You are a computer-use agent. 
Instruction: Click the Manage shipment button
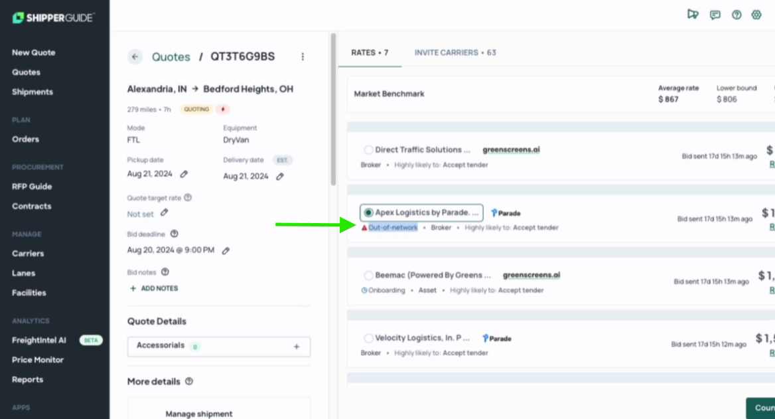pyautogui.click(x=198, y=414)
